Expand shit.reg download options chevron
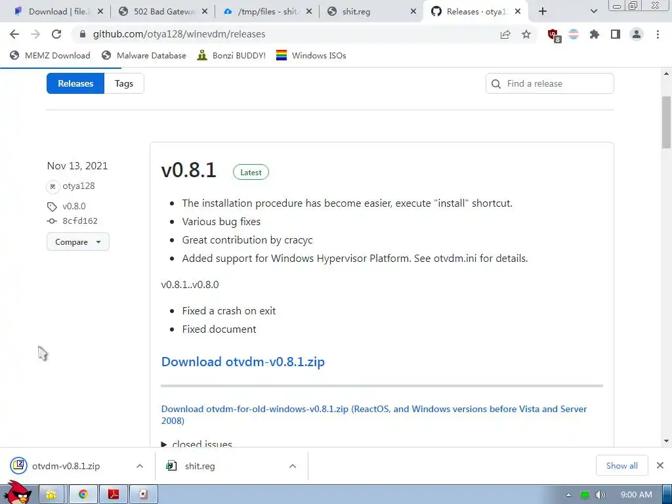 coord(293,466)
